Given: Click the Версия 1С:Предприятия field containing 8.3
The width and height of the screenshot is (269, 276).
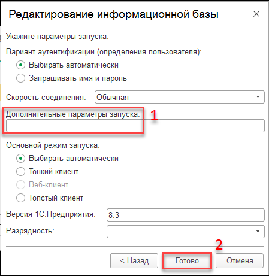Looking at the screenshot, I should click(186, 215).
